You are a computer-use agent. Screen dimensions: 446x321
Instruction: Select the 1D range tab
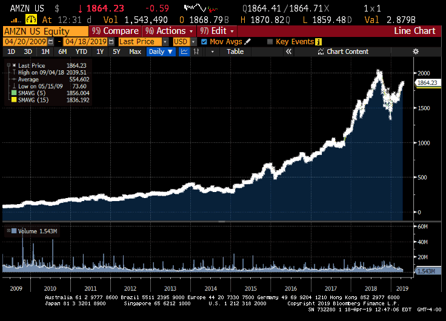(x=11, y=51)
